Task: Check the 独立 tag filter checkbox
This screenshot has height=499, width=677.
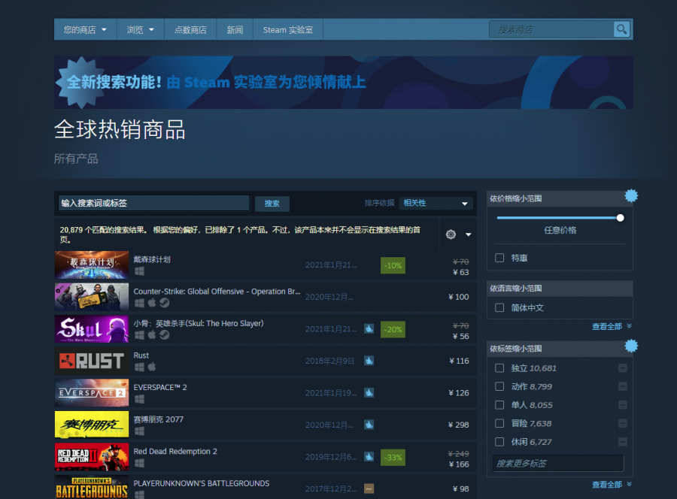Action: [x=499, y=368]
